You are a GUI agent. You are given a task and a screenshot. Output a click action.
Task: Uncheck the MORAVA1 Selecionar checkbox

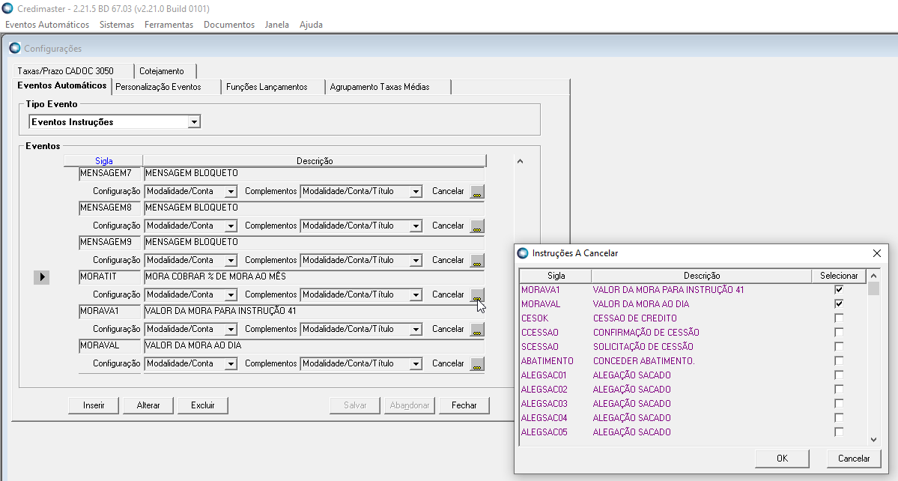point(839,290)
